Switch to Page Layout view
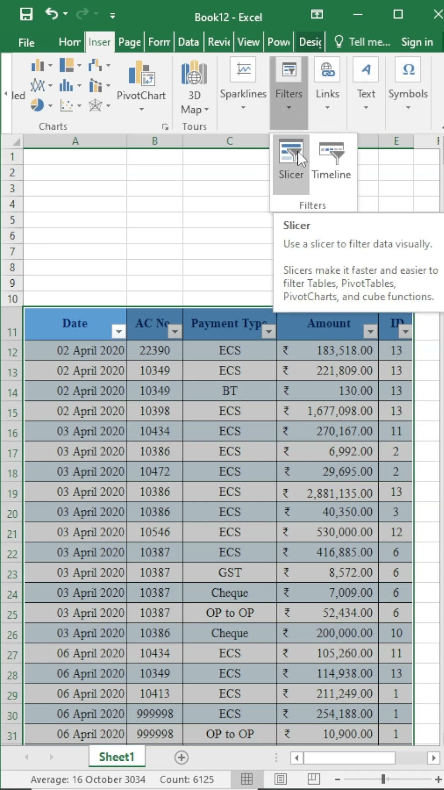Viewport: 444px width, 790px height. (x=281, y=778)
